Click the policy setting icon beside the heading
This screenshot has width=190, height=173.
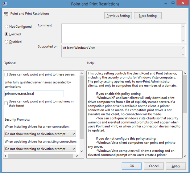click(x=6, y=14)
